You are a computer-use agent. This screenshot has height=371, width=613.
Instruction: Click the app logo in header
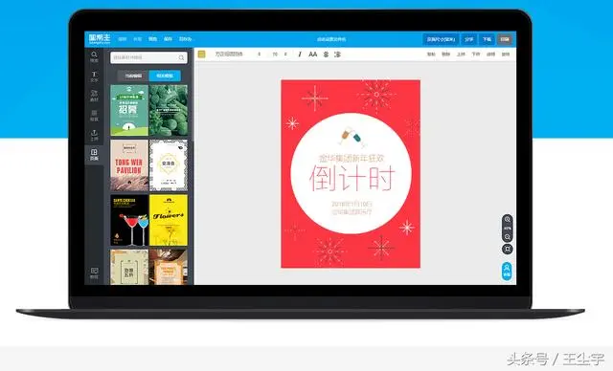100,38
